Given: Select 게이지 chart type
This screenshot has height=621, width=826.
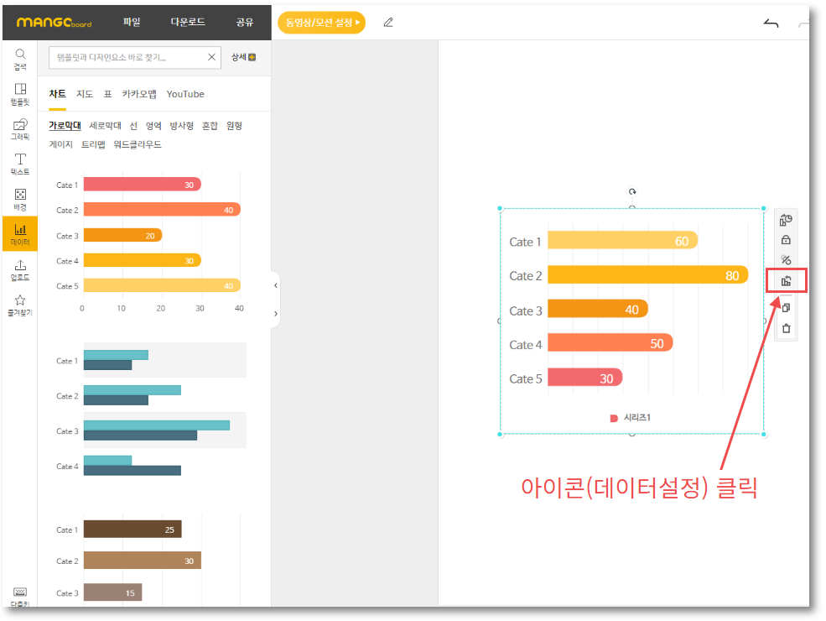Looking at the screenshot, I should 60,144.
